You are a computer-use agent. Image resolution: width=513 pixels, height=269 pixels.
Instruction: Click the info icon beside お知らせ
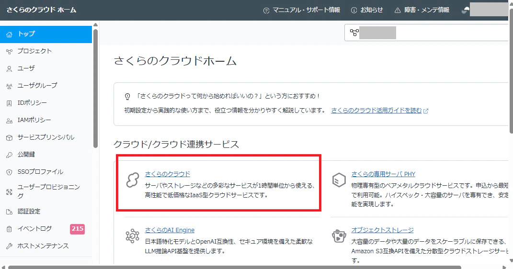[353, 11]
